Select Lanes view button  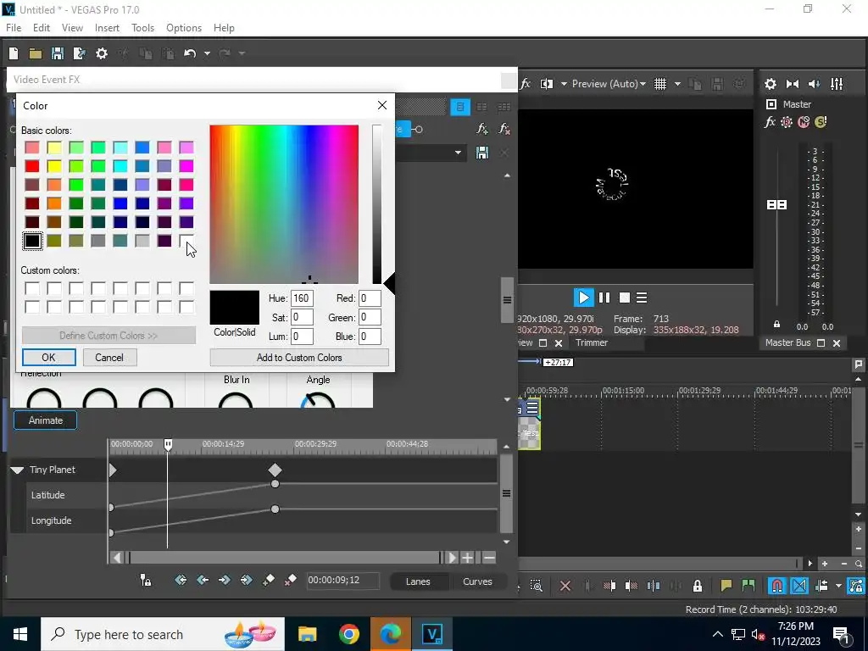(x=418, y=581)
